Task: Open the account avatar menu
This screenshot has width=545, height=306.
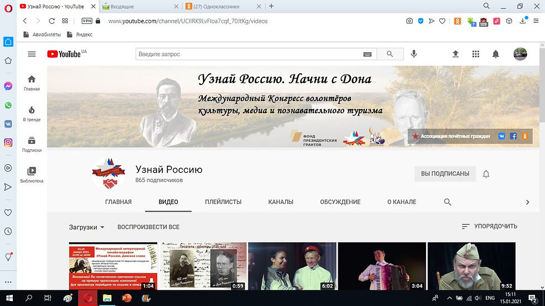Action: coord(520,54)
